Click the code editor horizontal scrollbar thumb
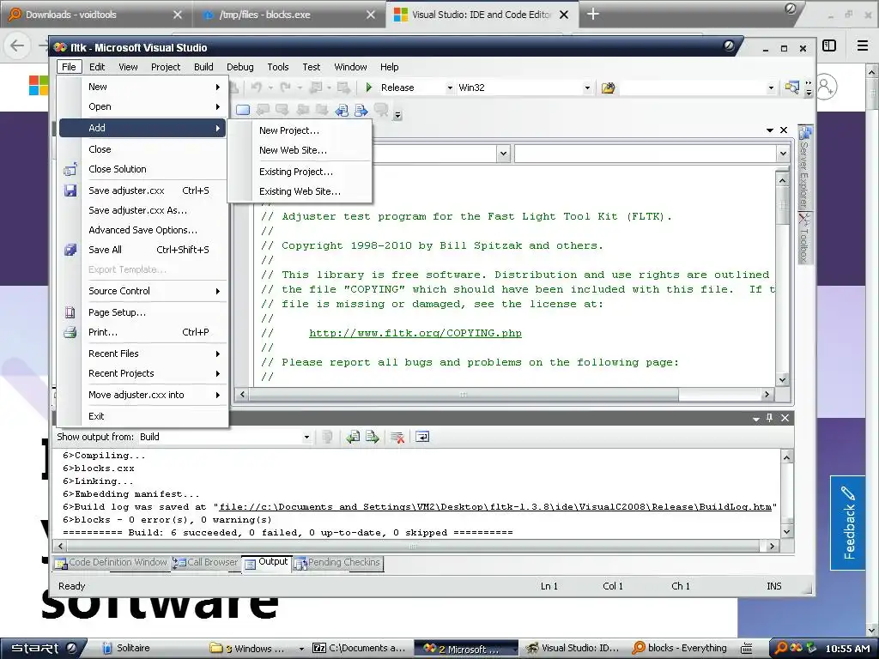 [x=464, y=395]
